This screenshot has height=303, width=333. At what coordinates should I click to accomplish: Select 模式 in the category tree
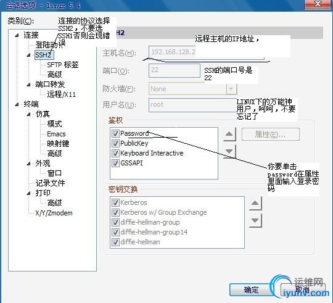(55, 124)
